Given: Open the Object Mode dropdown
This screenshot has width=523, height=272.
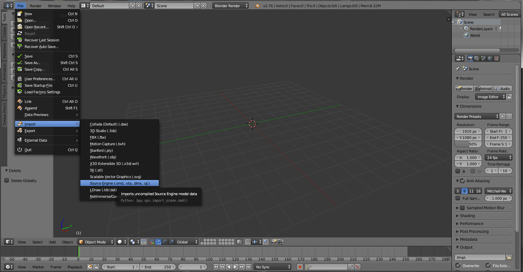Looking at the screenshot, I should click(x=96, y=242).
